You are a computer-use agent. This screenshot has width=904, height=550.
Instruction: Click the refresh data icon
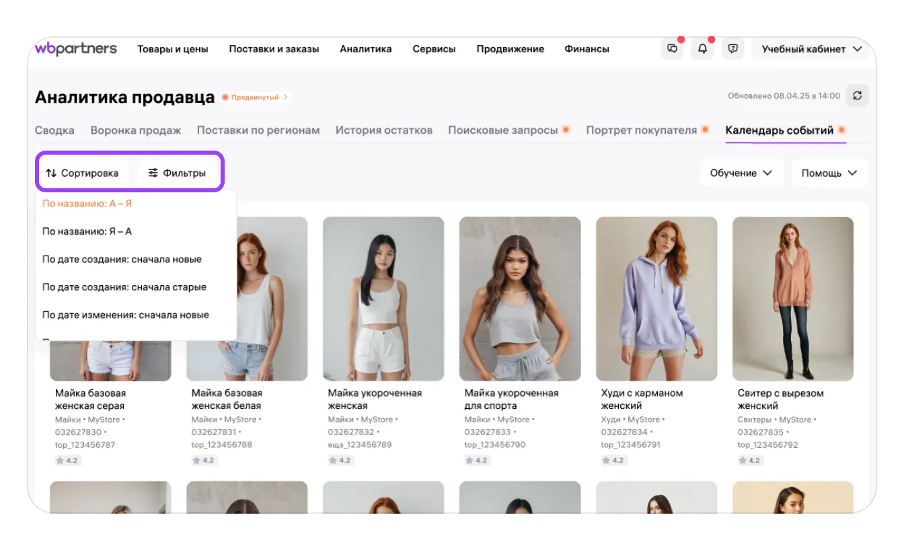[x=857, y=96]
